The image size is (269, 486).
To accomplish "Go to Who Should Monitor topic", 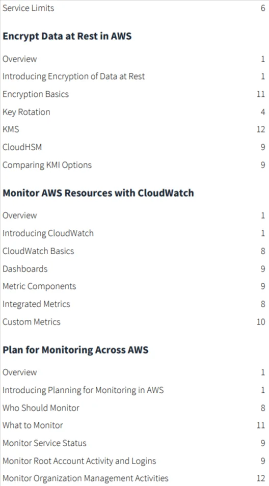I will pos(41,408).
